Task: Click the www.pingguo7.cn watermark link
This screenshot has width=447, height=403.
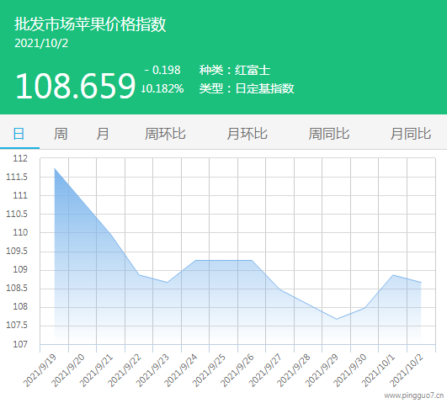Action: (x=414, y=395)
